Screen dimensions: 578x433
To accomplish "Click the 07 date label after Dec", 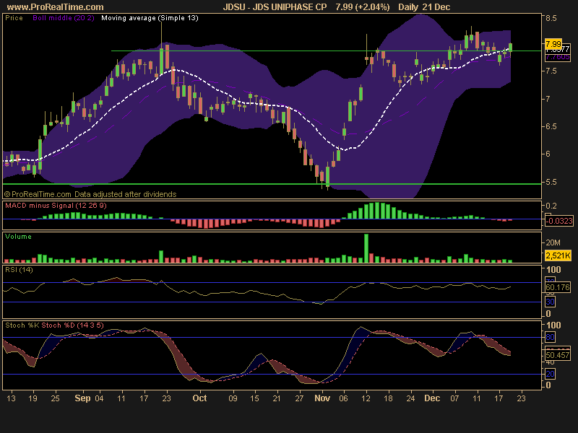I will [454, 398].
